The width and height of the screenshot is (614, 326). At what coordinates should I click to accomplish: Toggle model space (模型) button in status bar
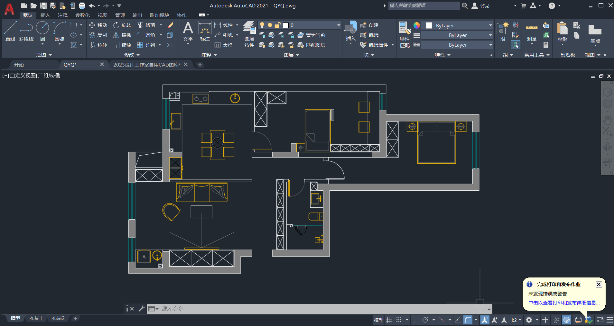pos(378,320)
